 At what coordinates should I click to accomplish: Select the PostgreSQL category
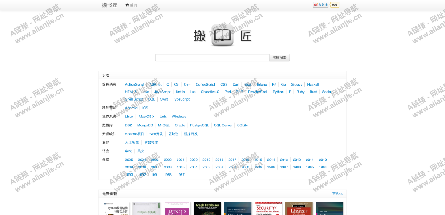point(199,125)
